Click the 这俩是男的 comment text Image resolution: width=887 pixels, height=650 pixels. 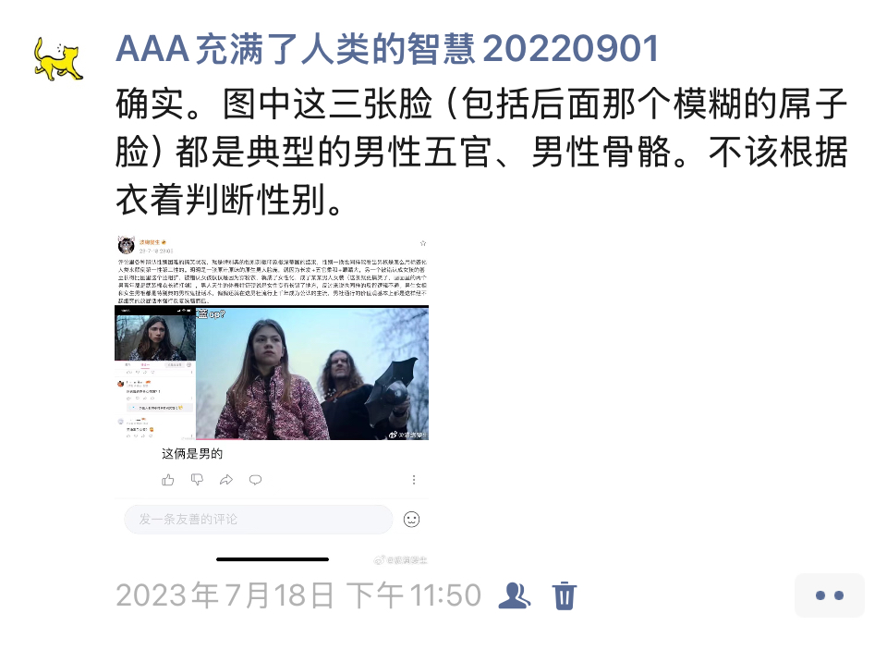[x=192, y=454]
